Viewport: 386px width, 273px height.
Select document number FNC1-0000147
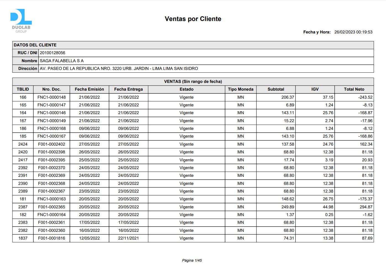52,105
